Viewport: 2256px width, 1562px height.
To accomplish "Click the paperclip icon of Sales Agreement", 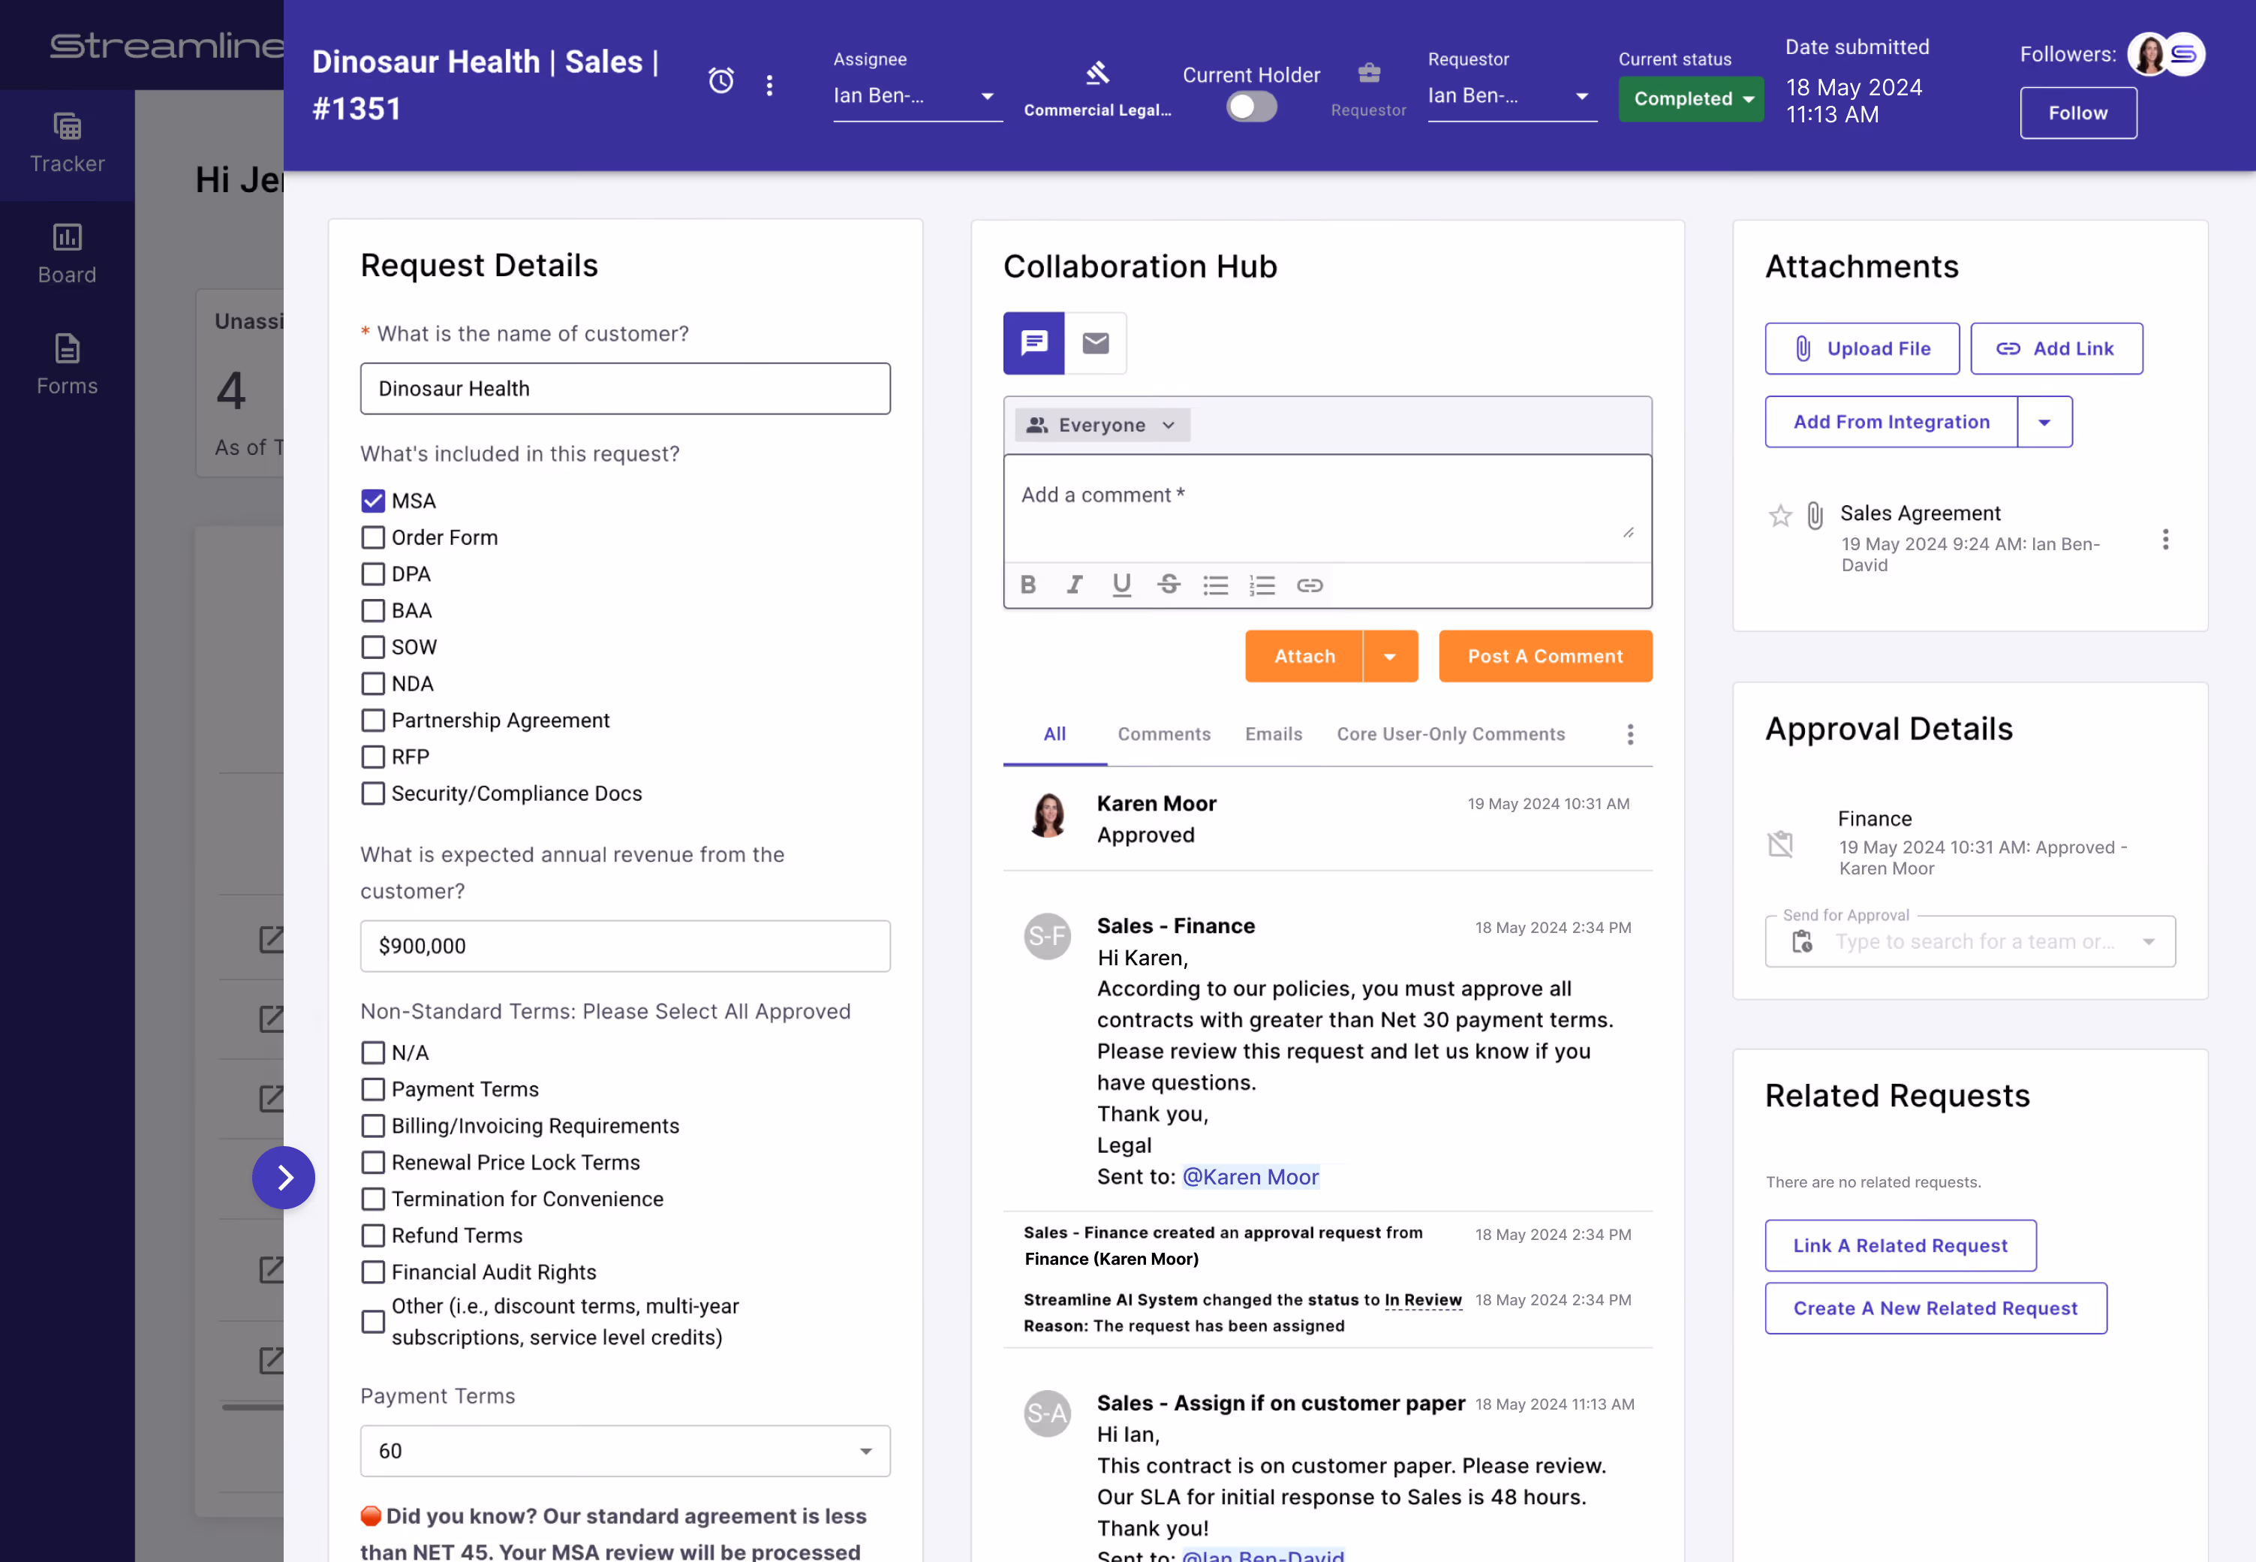I will pos(1815,516).
